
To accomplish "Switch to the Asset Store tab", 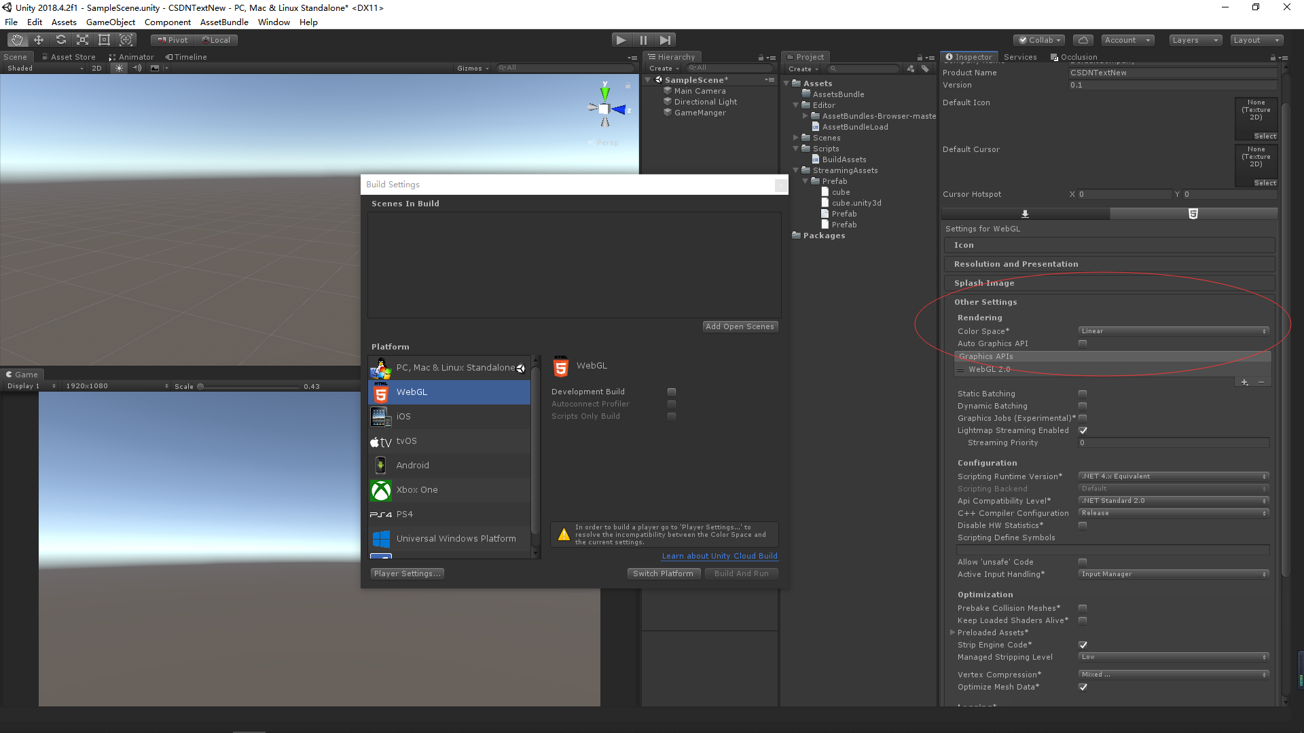I will [x=68, y=57].
